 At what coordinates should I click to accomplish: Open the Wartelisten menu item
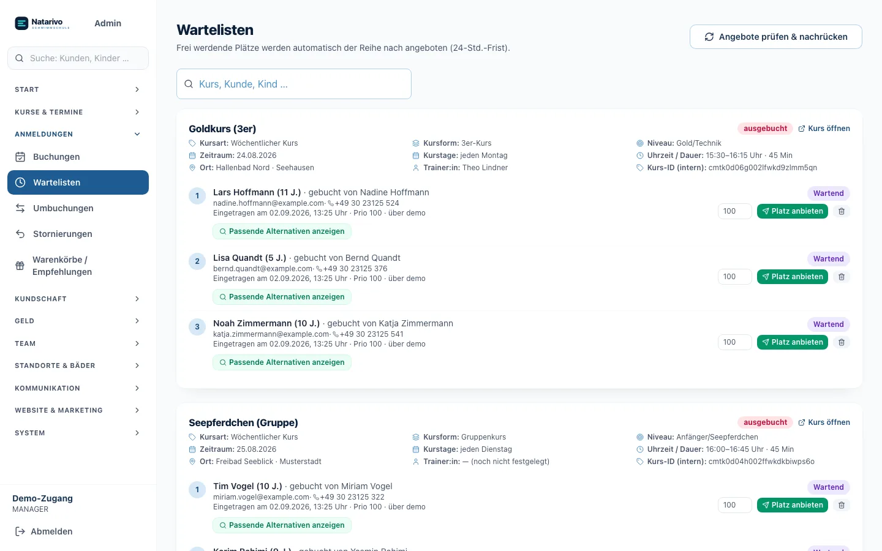(x=78, y=182)
